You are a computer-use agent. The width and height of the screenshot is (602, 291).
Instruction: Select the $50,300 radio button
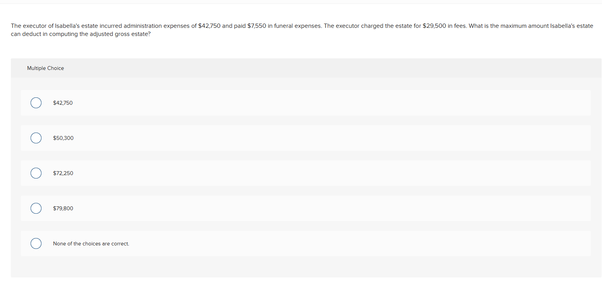coord(36,138)
